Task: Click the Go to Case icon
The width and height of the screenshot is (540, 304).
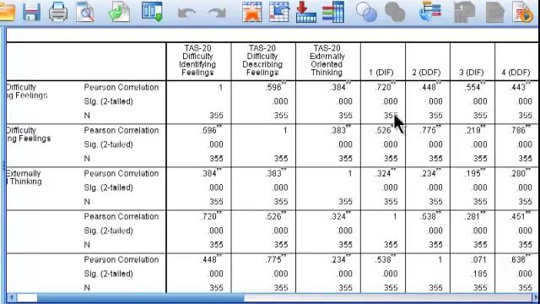Action: click(x=279, y=12)
